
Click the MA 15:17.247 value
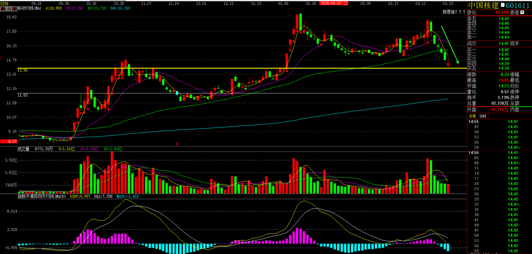(x=75, y=9)
